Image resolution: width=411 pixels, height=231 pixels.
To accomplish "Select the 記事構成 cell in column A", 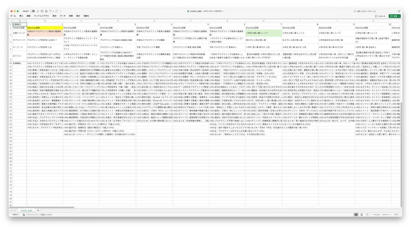I will point(20,63).
